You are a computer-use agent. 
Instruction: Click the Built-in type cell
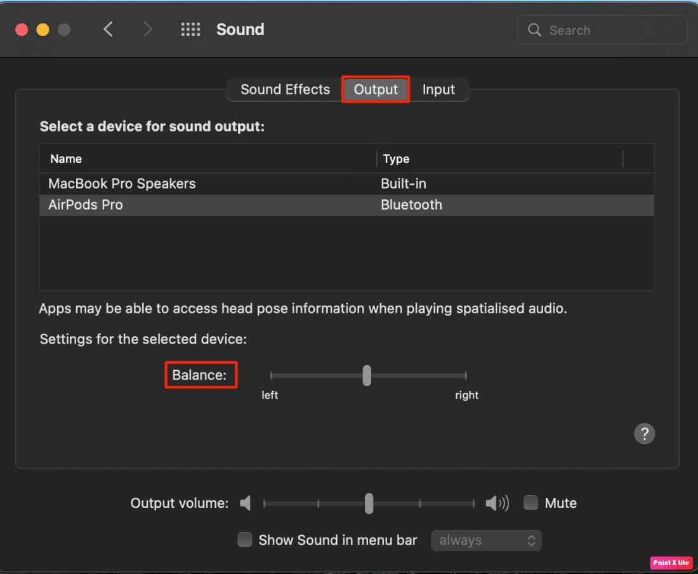[404, 184]
